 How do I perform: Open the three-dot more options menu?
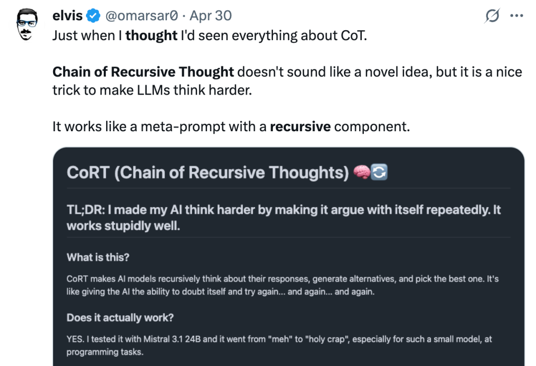point(516,16)
